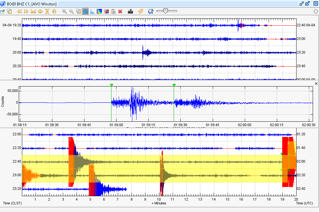
Task: Toggle the waveform view mode
Action: (x=85, y=11)
